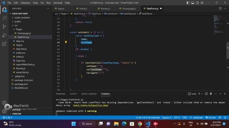Click Spaces: 4 indentation setting
Screen dimensions: 229x128
click(x=167, y=118)
